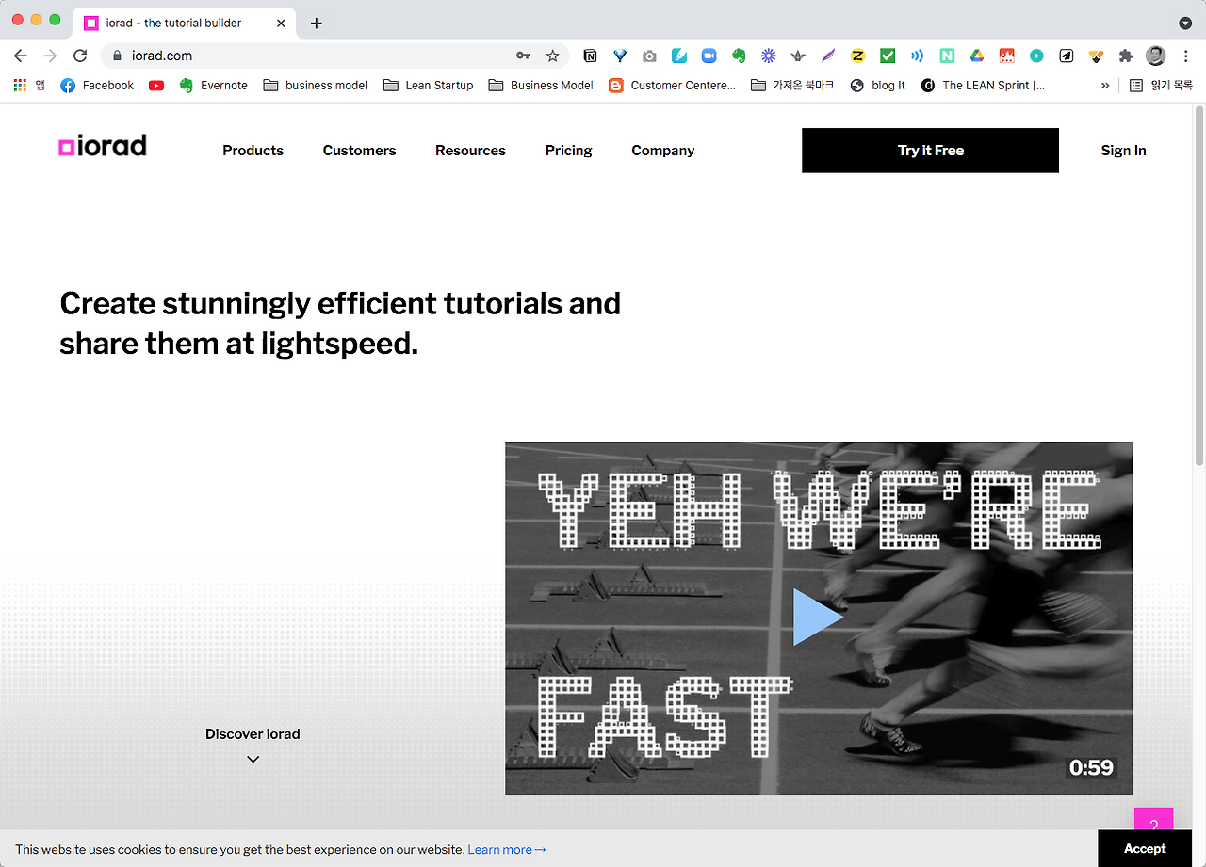
Task: Open the tab search dropdown arrow
Action: point(1185,23)
